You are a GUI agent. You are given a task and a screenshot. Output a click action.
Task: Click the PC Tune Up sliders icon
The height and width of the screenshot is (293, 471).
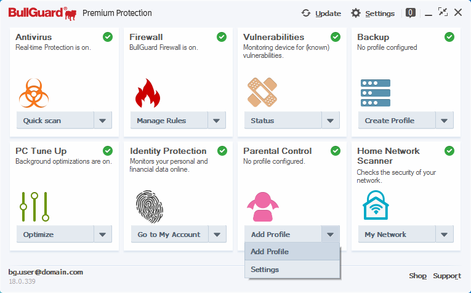34,207
